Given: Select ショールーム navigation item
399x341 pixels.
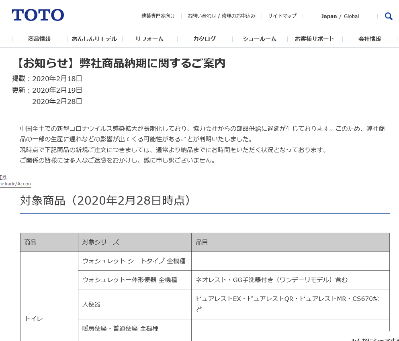Looking at the screenshot, I should coord(259,39).
